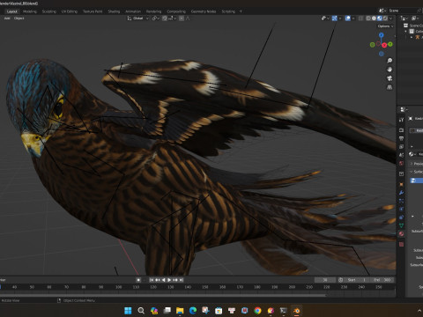Enable snapping magnet toggle in header
Viewport: 423px width, 317px height.
coord(165,18)
